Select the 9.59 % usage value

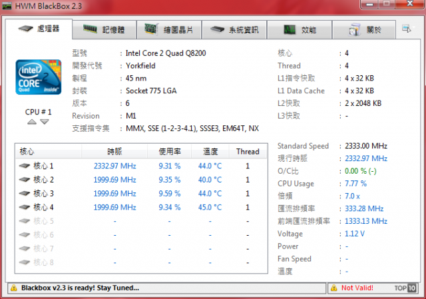pos(170,194)
